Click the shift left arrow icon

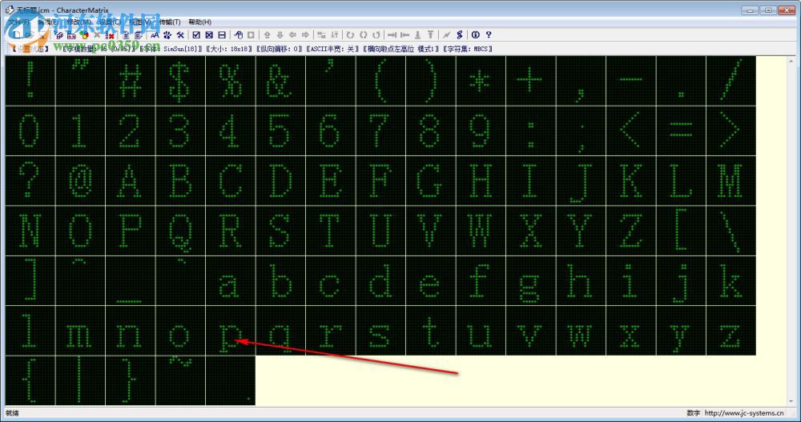click(292, 34)
